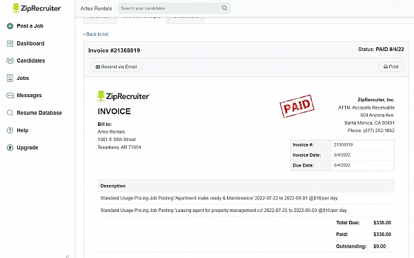
Task: Click the Resend via Email button
Action: 116,67
